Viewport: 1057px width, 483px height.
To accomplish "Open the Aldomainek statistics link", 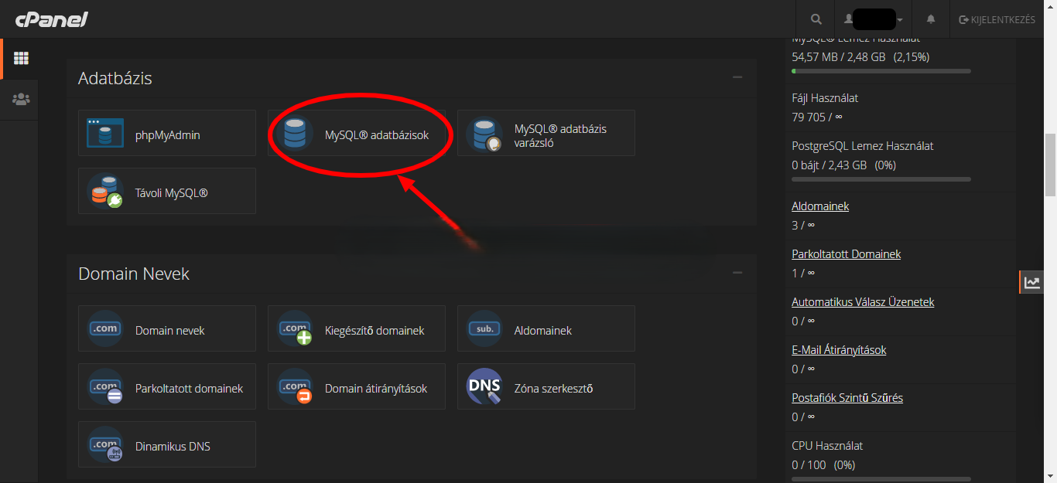I will pos(820,206).
